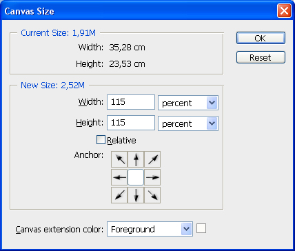Expand Canvas extension color Foreground dropdown
This screenshot has height=251, width=295.
point(150,229)
